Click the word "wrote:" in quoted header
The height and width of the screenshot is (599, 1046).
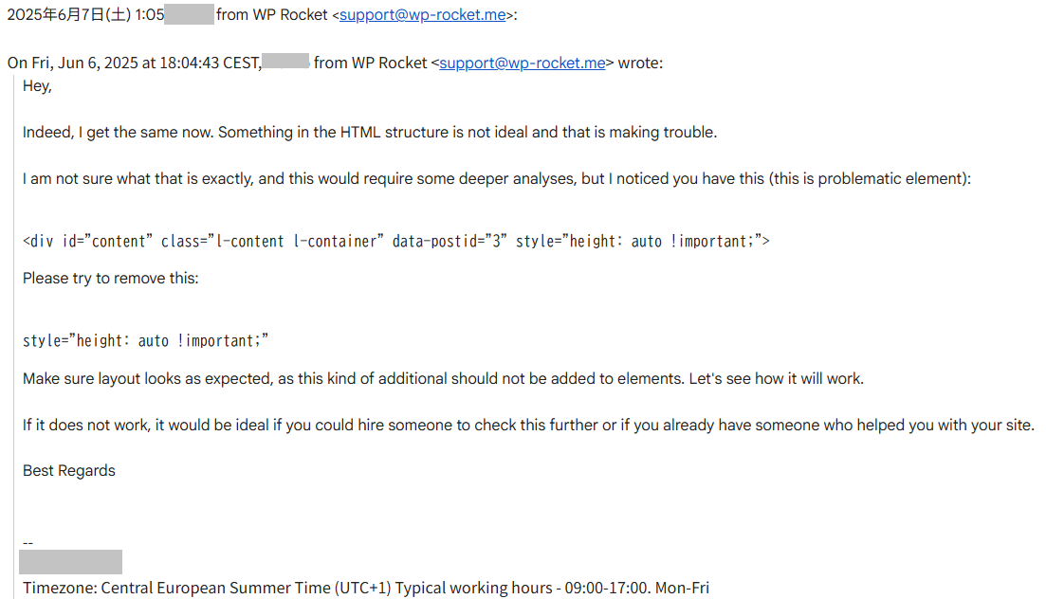pyautogui.click(x=640, y=63)
